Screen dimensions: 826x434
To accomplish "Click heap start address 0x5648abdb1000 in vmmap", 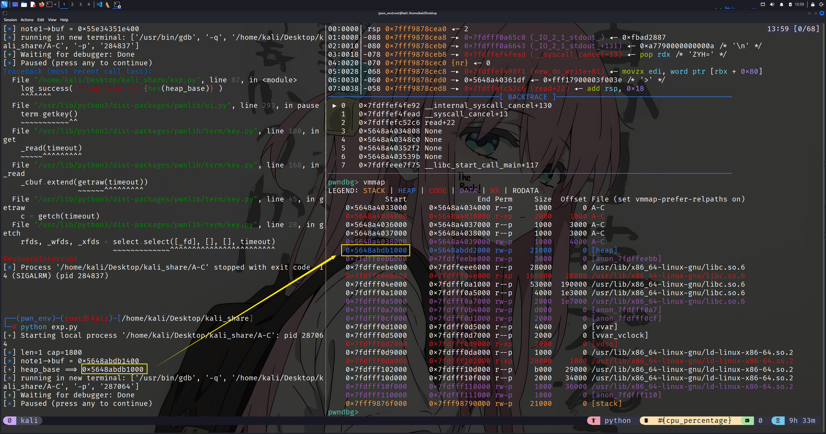I will point(376,250).
